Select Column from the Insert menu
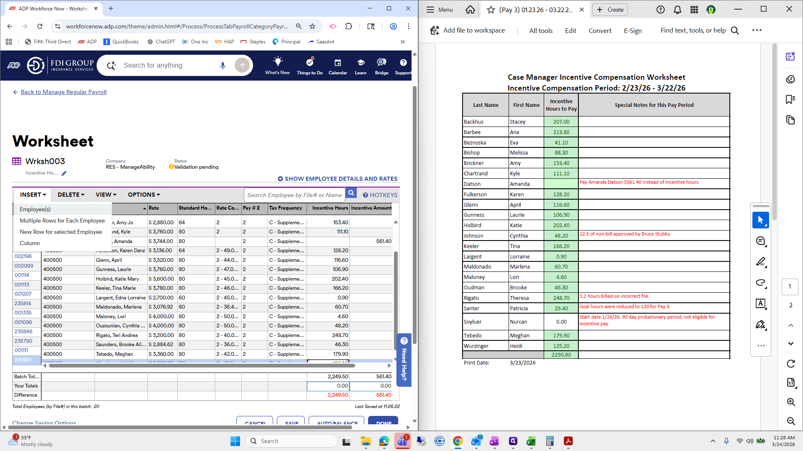The width and height of the screenshot is (803, 451). [x=30, y=243]
